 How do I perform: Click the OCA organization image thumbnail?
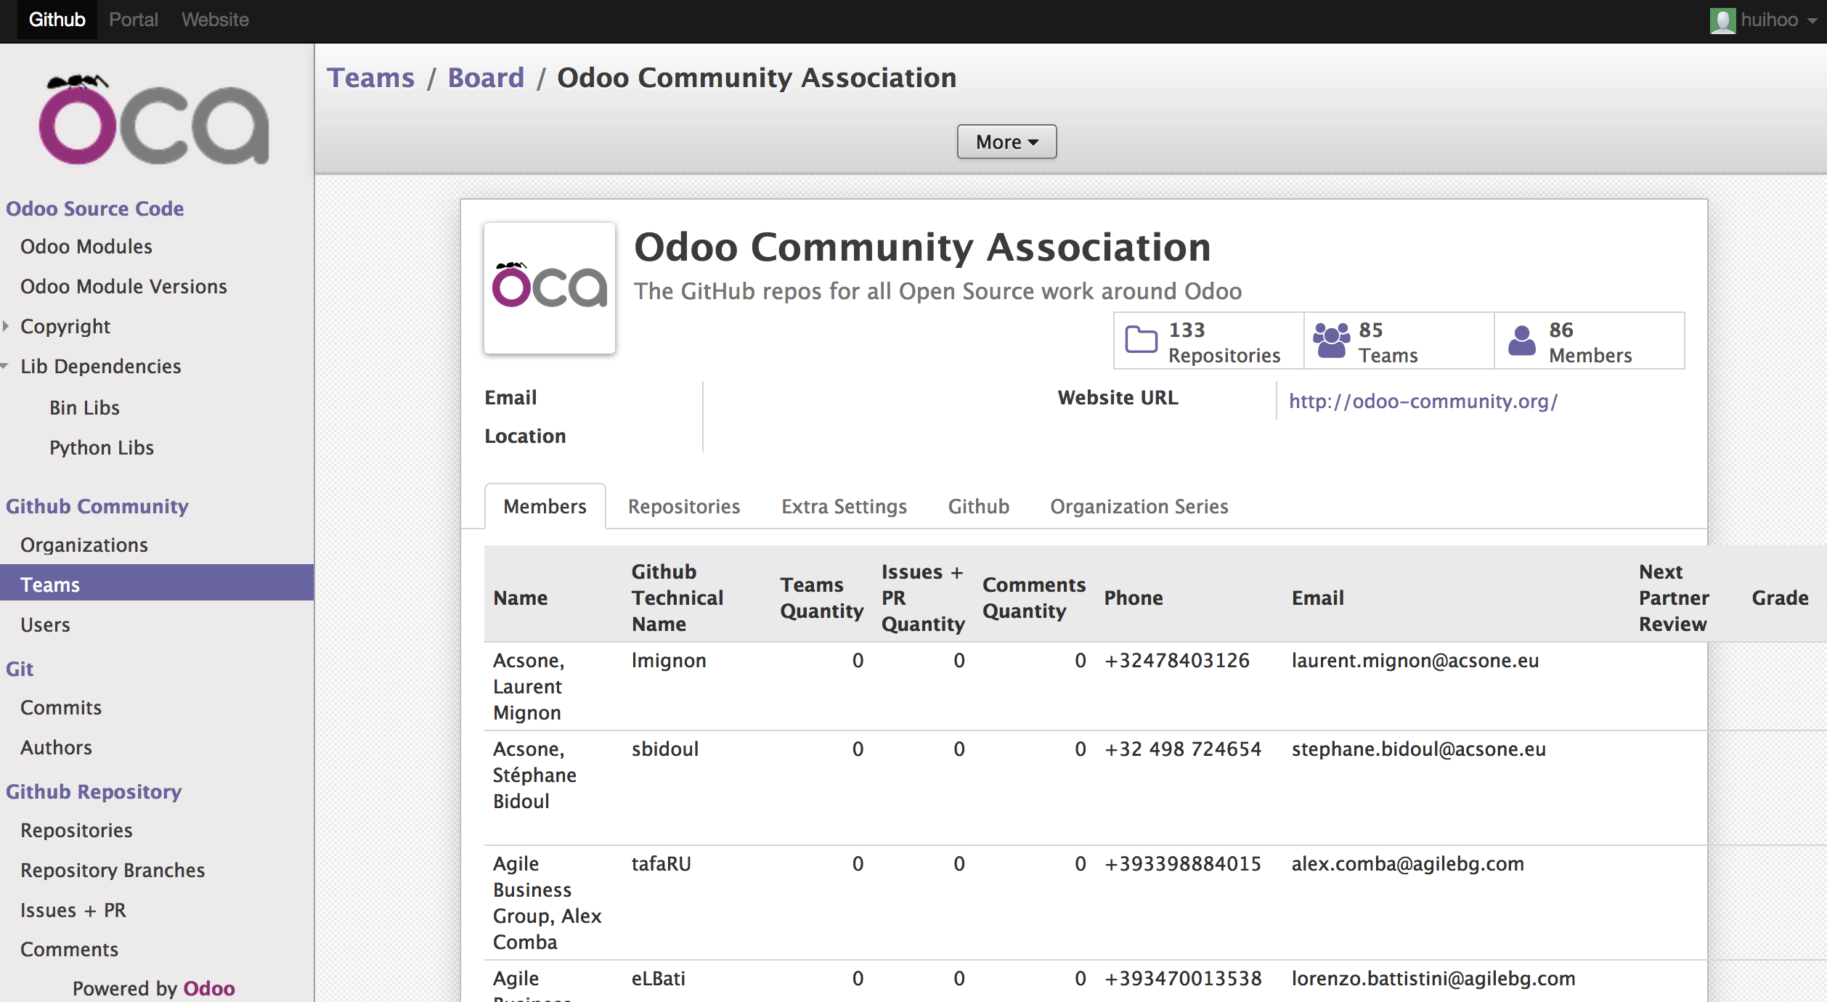click(550, 288)
